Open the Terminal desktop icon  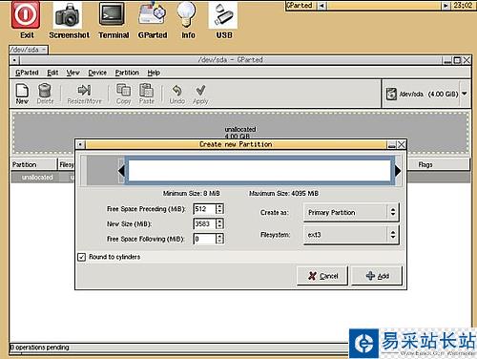tap(112, 14)
